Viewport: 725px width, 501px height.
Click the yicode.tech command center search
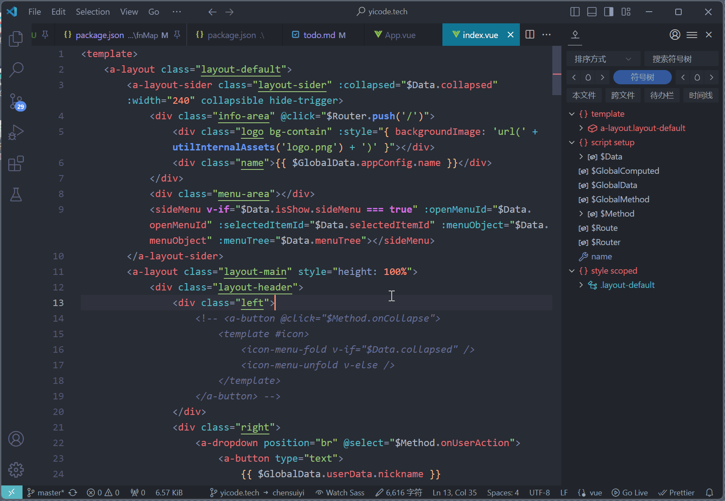click(x=382, y=12)
